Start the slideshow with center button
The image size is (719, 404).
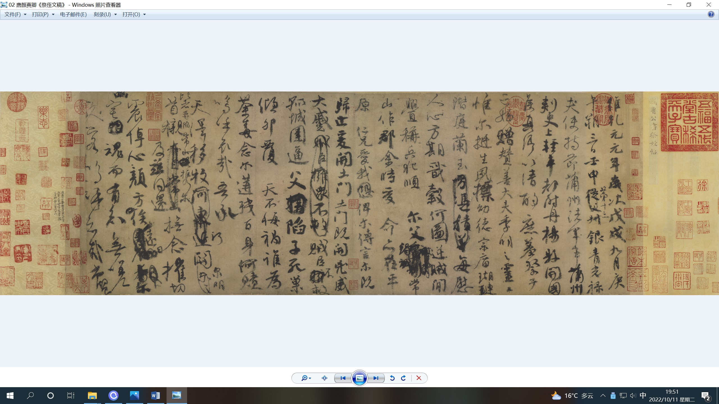(359, 378)
